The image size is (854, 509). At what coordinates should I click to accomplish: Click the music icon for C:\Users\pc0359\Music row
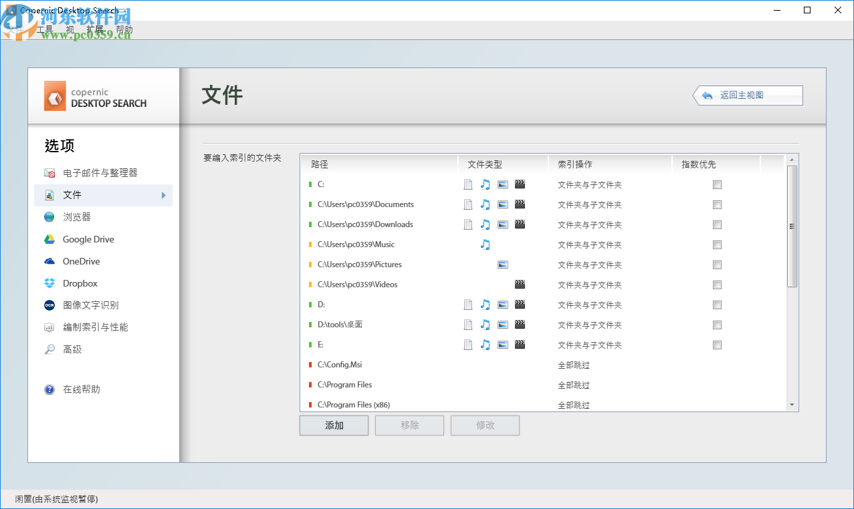tap(485, 244)
